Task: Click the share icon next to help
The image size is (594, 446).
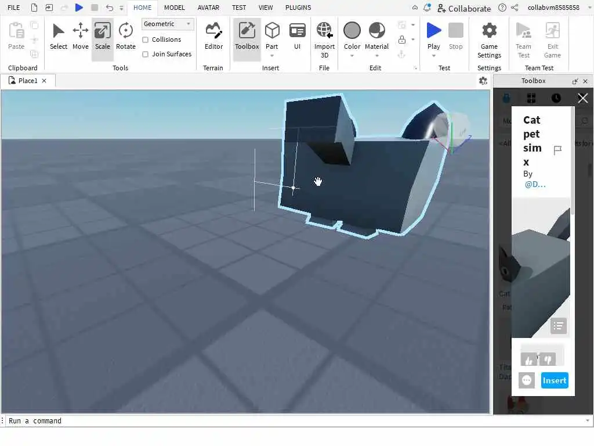Action: click(515, 8)
